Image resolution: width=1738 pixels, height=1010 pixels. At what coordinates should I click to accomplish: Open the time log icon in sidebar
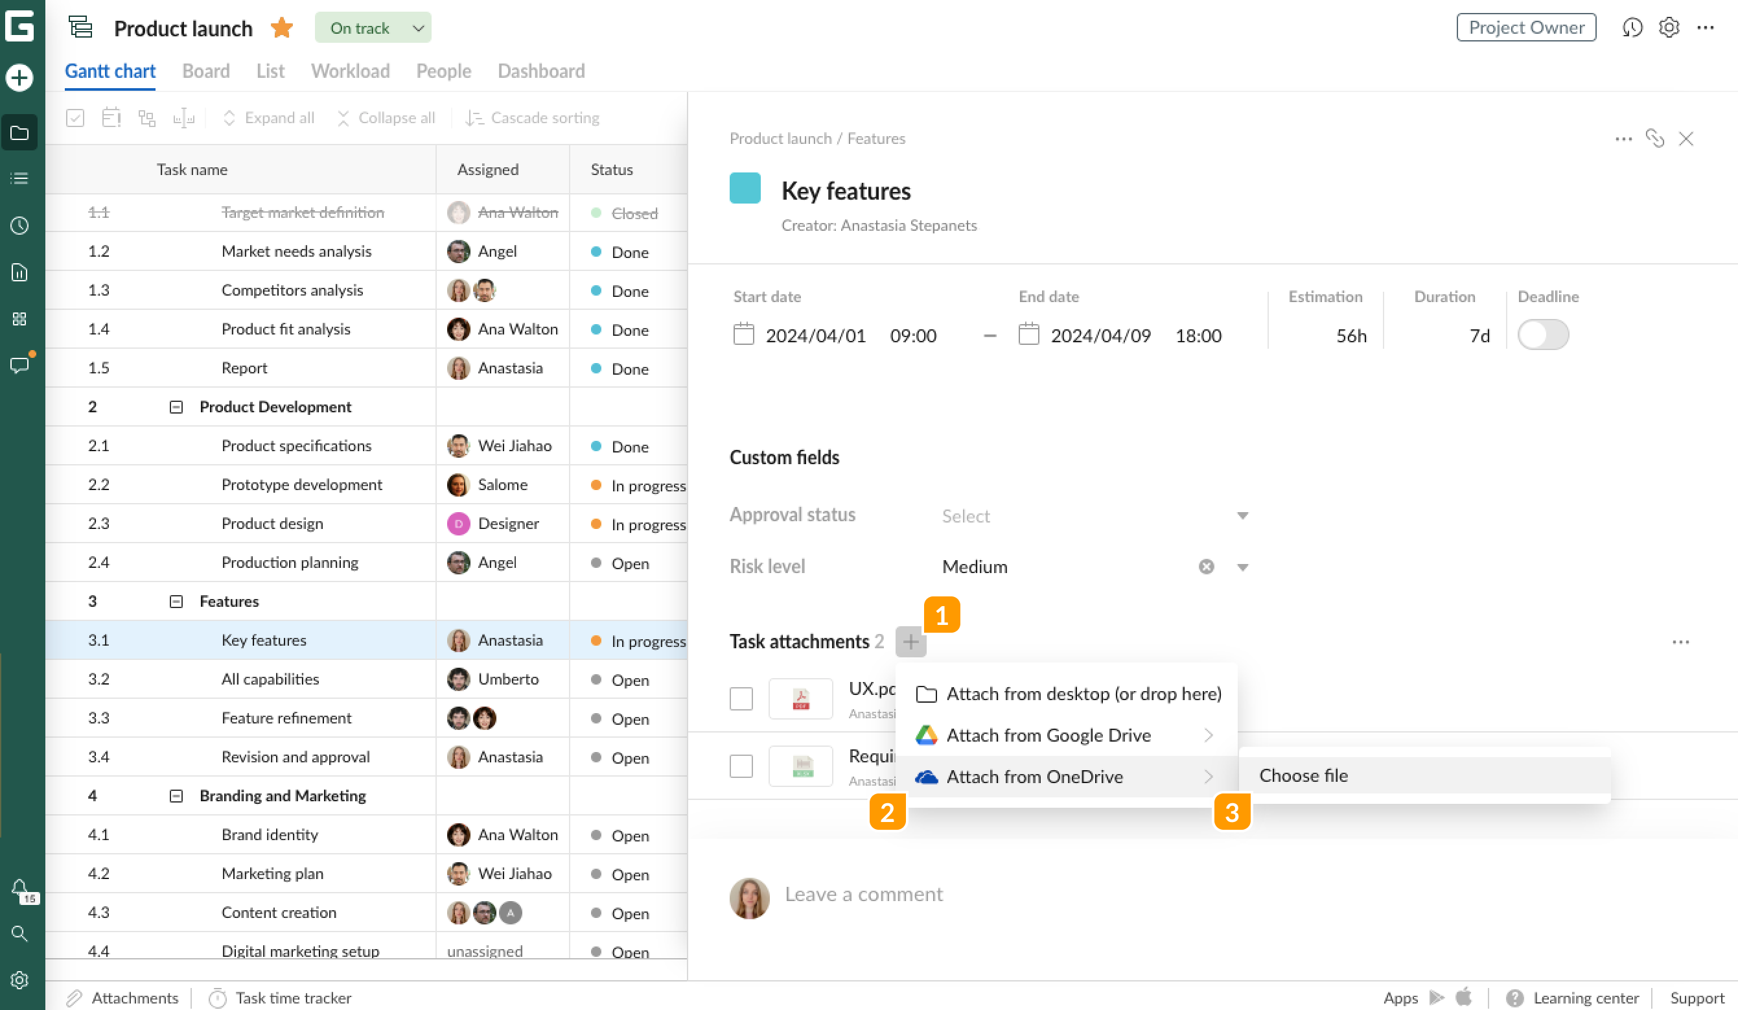coord(20,225)
